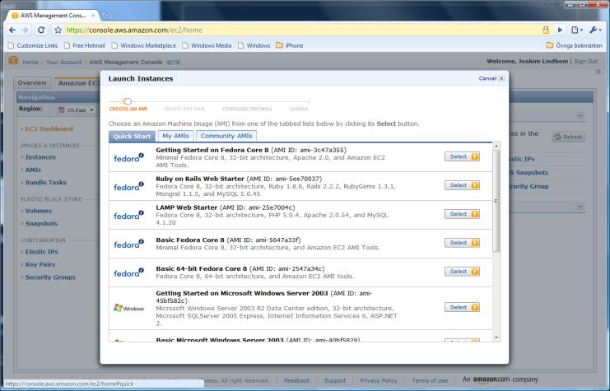Open the Feedback footer link
This screenshot has height=391, width=610.
(297, 380)
